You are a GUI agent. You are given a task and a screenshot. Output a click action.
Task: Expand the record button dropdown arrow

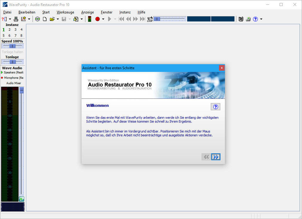point(103,19)
